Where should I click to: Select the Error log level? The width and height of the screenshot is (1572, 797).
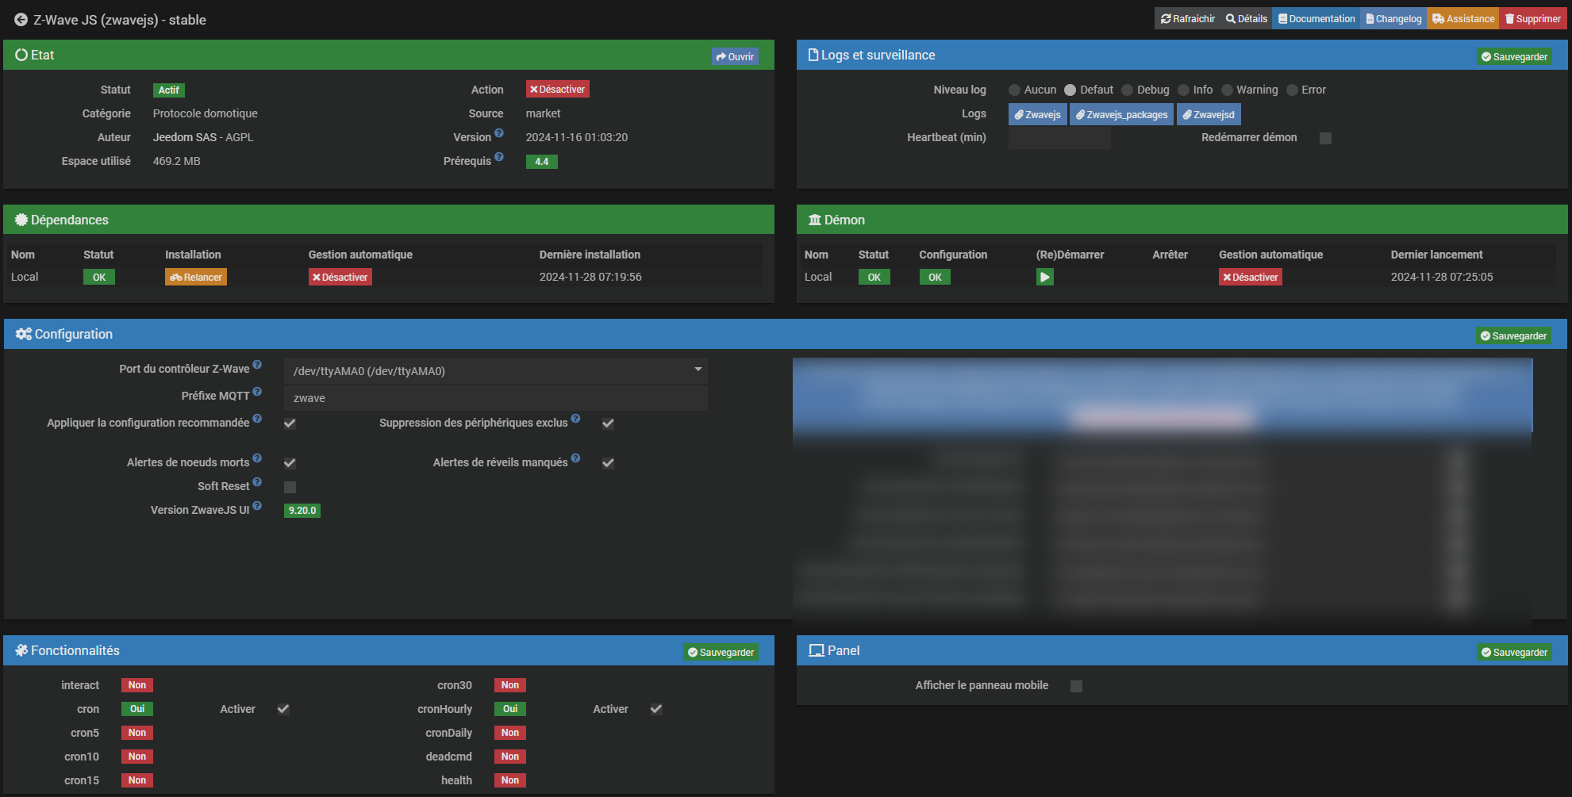click(x=1292, y=90)
